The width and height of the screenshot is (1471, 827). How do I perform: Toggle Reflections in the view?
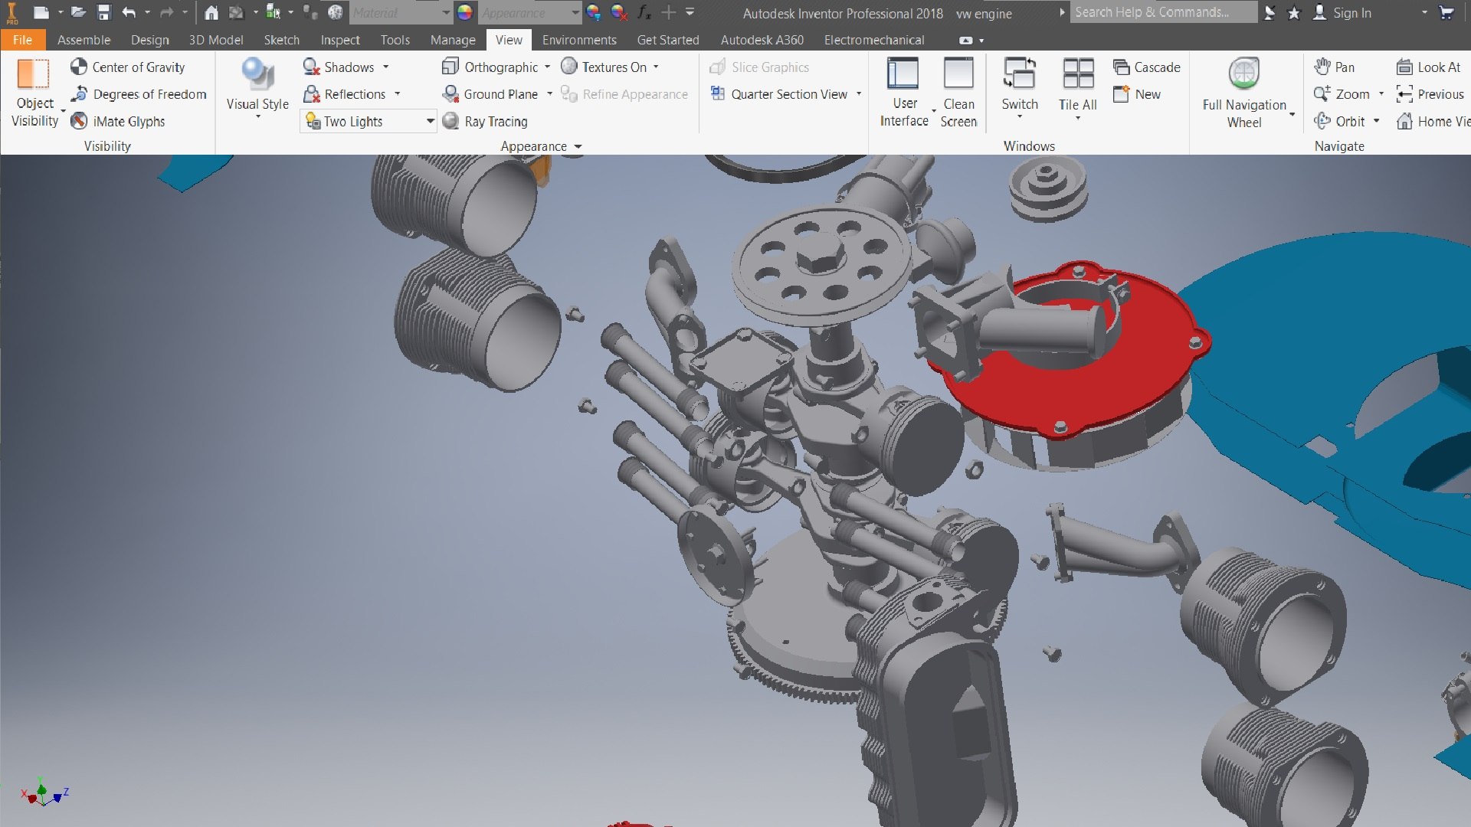[345, 94]
